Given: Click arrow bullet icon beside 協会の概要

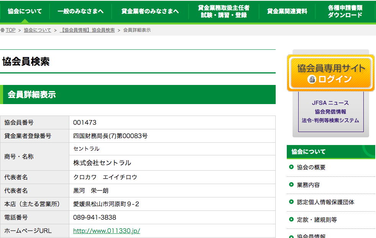Looking at the screenshot, I should (291, 167).
